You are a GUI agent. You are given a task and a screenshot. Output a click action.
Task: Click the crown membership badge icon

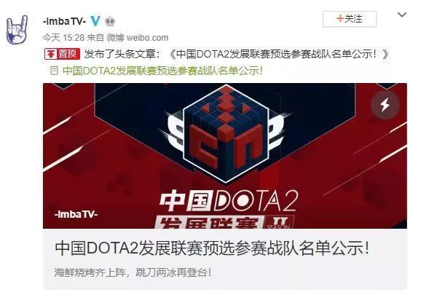(110, 21)
